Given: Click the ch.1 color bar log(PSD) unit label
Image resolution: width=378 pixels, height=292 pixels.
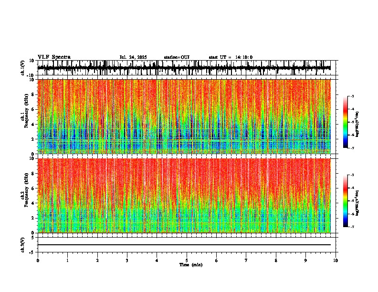Looking at the screenshot, I should click(x=357, y=125).
